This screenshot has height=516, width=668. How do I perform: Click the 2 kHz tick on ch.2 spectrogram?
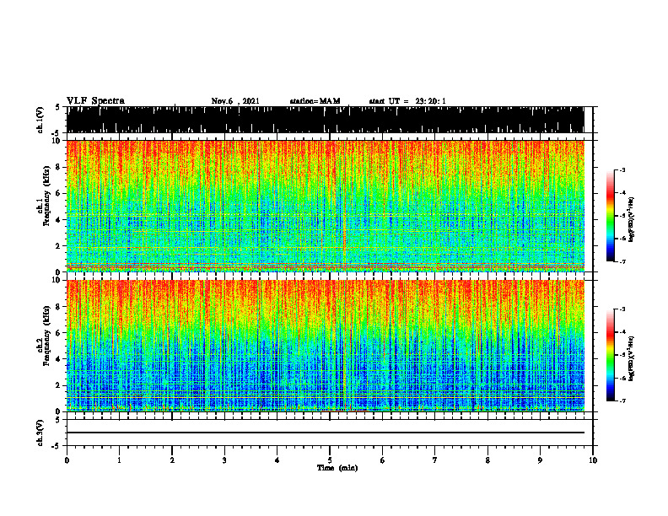click(59, 385)
